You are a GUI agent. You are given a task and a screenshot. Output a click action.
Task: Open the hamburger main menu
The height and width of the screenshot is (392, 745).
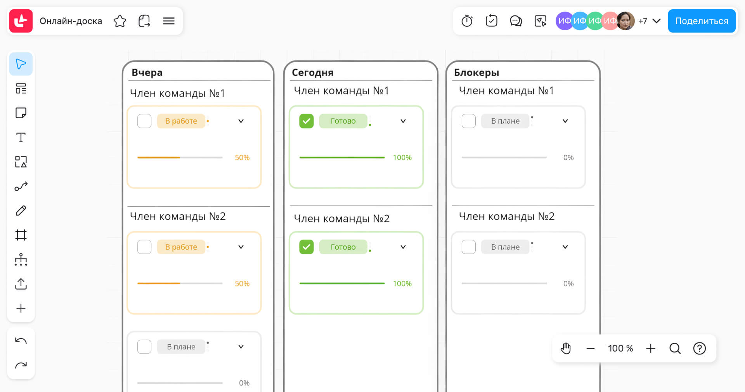pos(169,21)
